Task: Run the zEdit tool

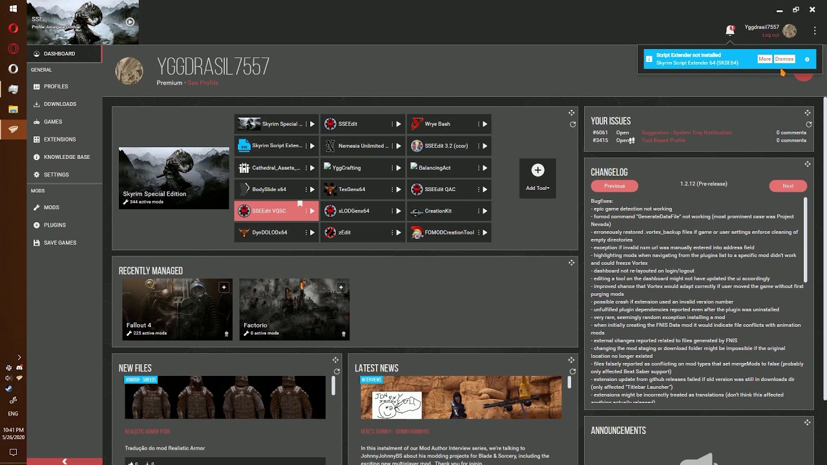Action: tap(399, 232)
